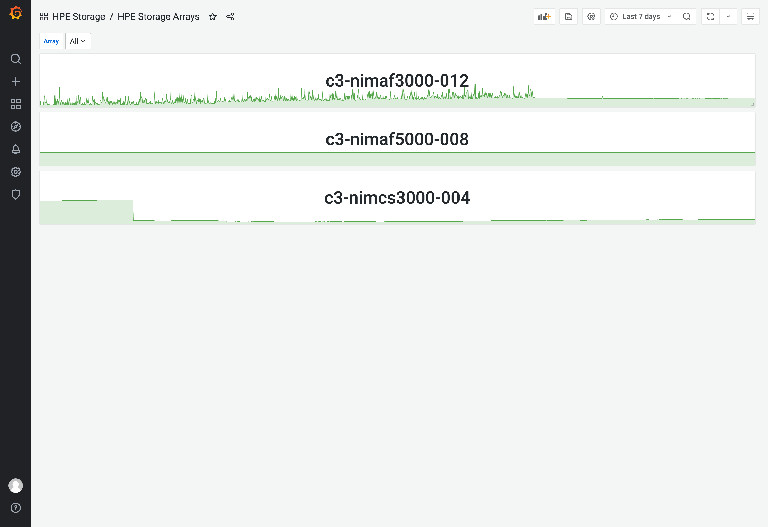Click the c3-nimaf5000-008 panel title
This screenshot has width=768, height=527.
pyautogui.click(x=397, y=139)
